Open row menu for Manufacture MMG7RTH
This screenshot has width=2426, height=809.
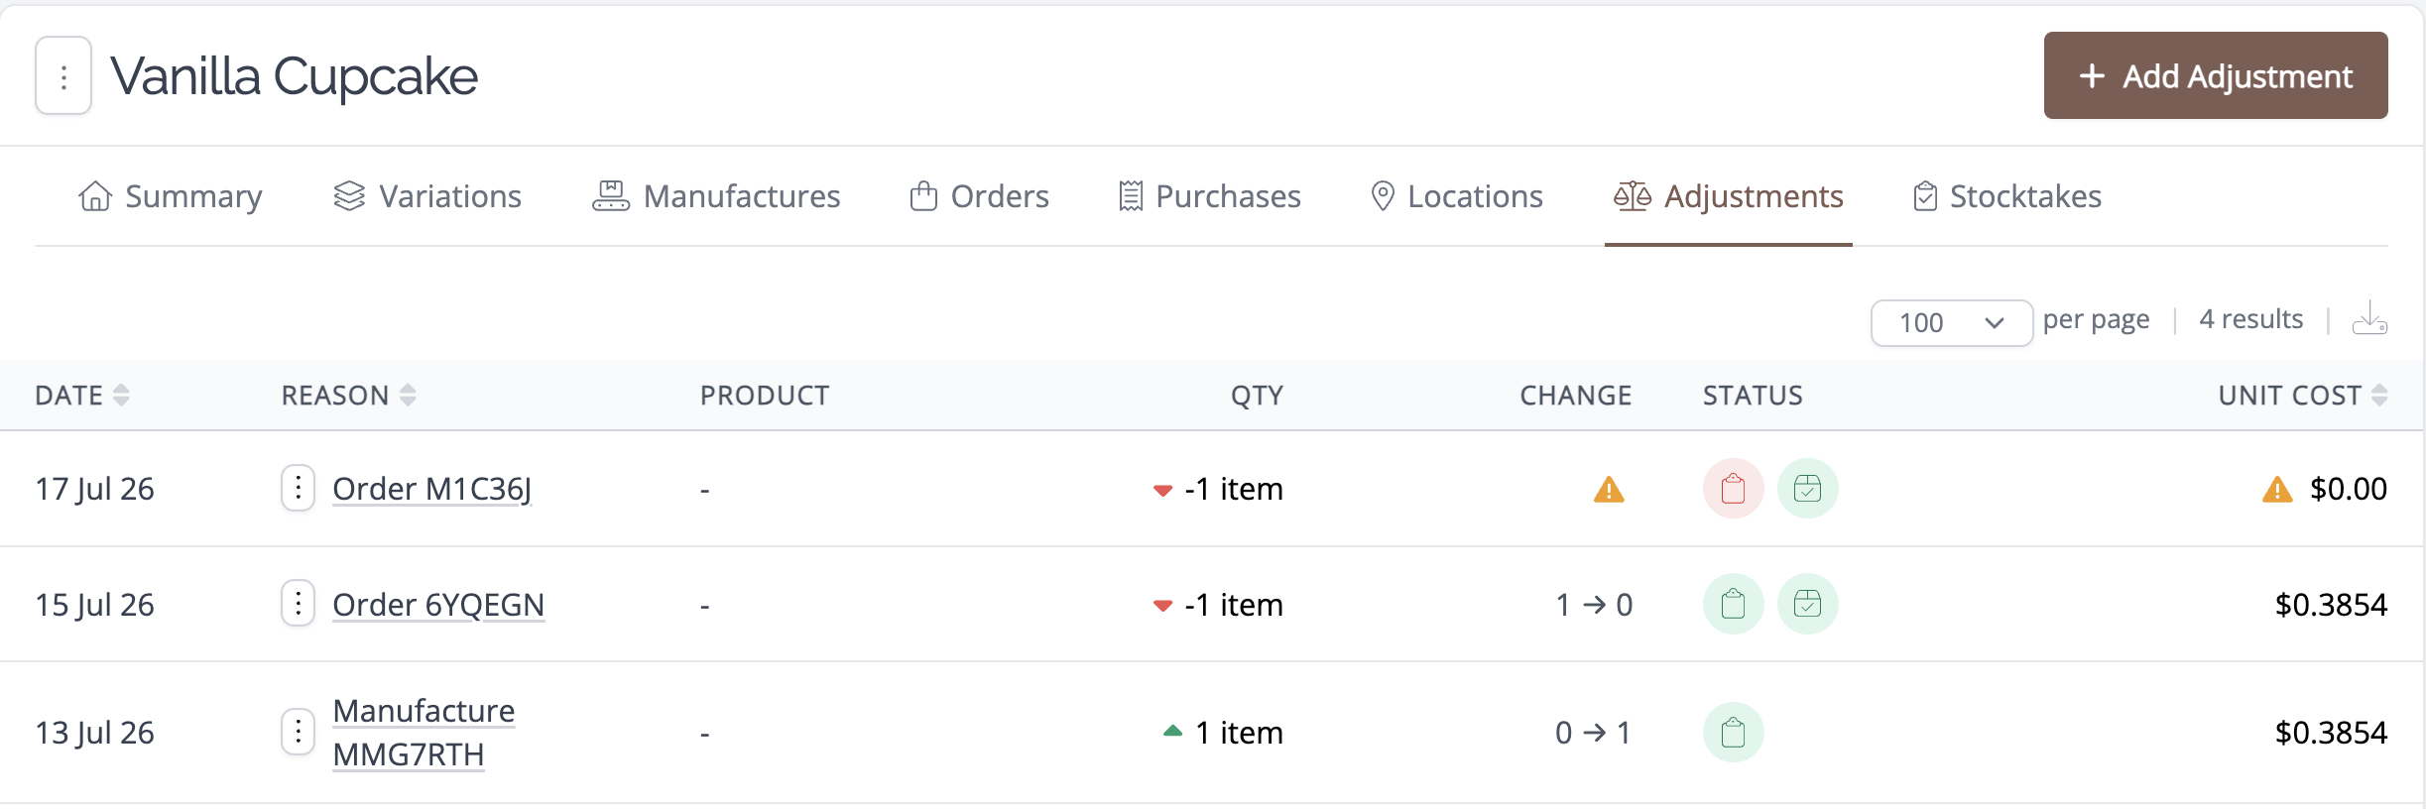(298, 732)
